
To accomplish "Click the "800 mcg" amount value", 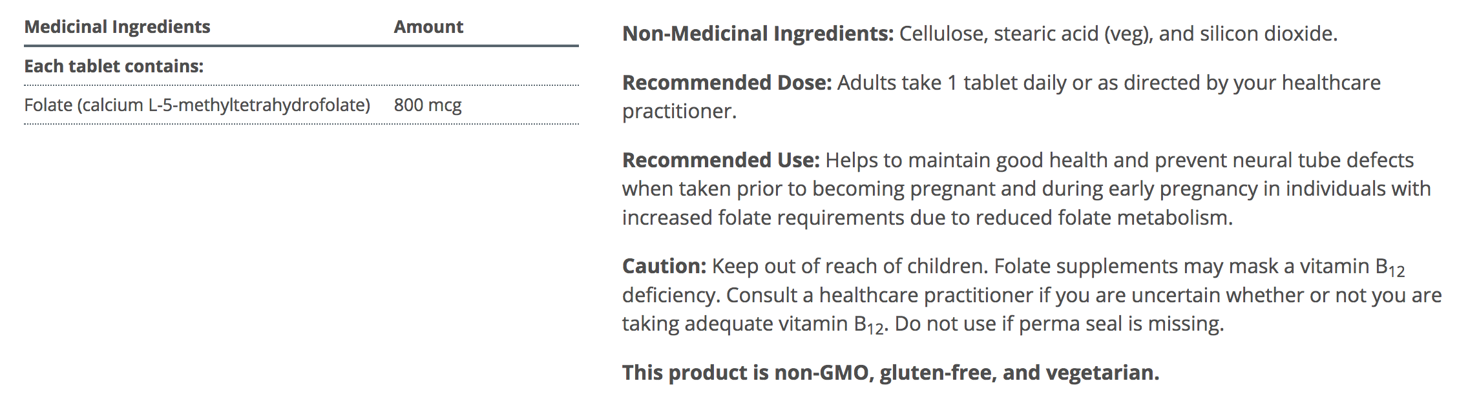I will pyautogui.click(x=428, y=105).
